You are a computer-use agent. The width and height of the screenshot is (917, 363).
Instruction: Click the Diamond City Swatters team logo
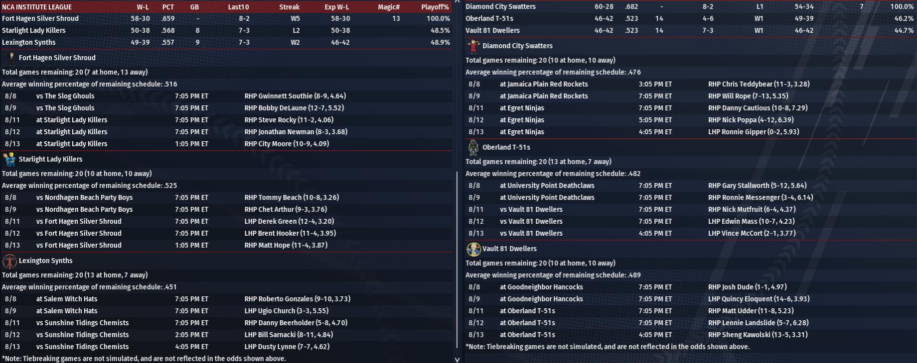(473, 46)
